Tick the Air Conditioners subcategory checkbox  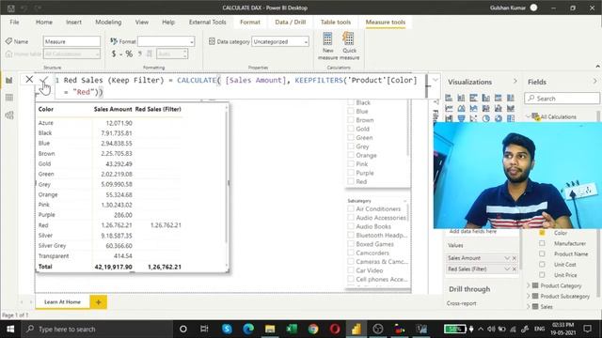coord(351,208)
